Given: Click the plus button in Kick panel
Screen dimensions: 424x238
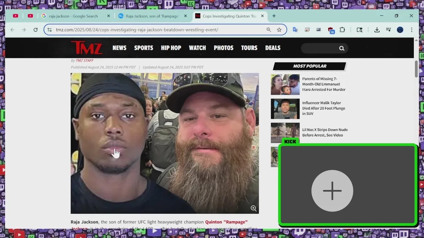Looking at the screenshot, I should (332, 191).
